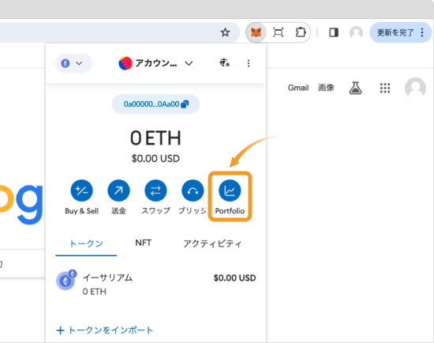Open the Ethereum network selector dropdown
Image resolution: width=434 pixels, height=343 pixels.
(73, 63)
